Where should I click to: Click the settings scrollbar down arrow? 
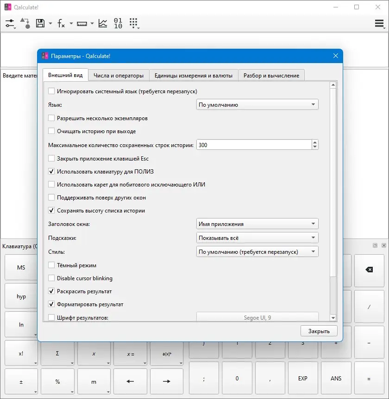[333, 317]
